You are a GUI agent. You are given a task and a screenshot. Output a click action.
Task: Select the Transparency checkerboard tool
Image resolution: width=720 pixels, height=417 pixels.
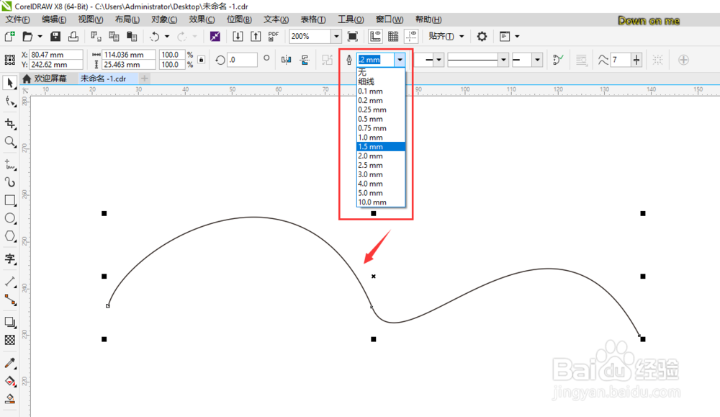[9, 340]
